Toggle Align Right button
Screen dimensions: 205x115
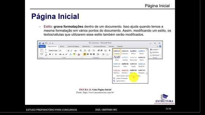click(x=91, y=54)
